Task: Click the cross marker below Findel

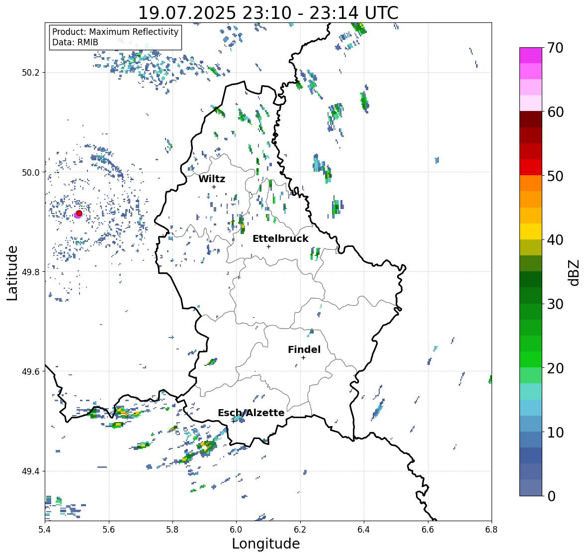Action: [304, 358]
